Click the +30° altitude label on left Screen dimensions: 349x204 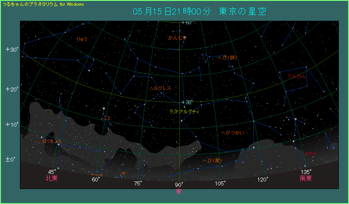pyautogui.click(x=12, y=49)
